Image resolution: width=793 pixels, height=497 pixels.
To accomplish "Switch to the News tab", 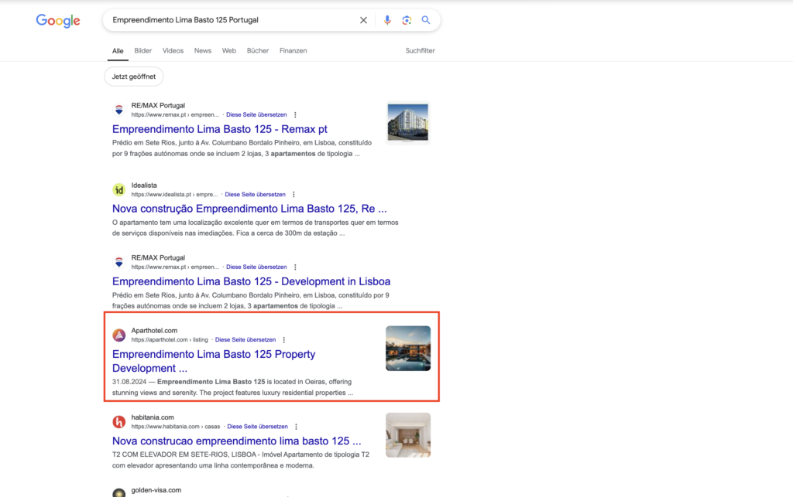I will point(203,51).
